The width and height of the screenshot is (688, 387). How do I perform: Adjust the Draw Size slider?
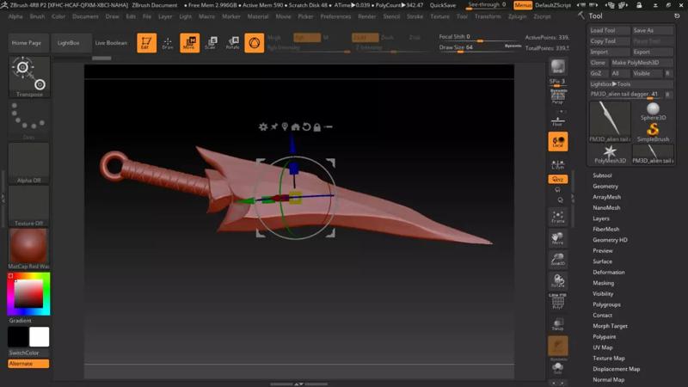(x=479, y=48)
